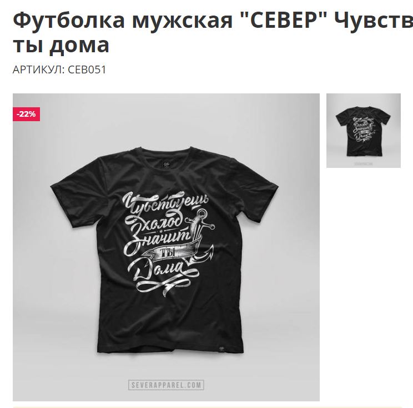Click the "ты дома" heading line
The width and height of the screenshot is (413, 408).
coord(61,45)
